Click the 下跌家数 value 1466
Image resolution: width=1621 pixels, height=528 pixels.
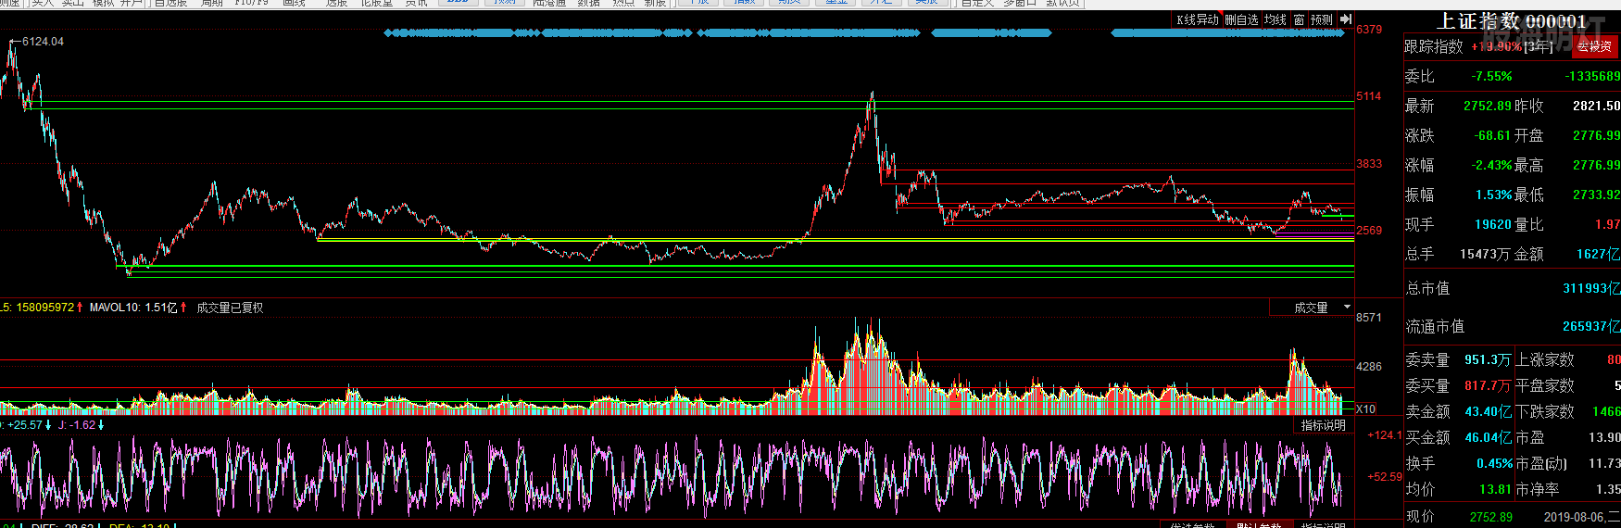(x=1605, y=412)
